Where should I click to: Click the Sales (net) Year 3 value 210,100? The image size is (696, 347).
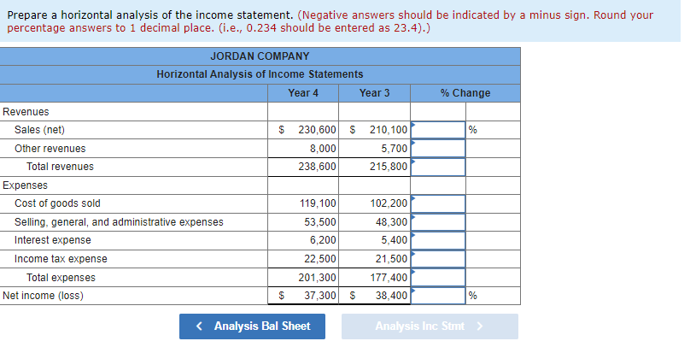click(389, 130)
